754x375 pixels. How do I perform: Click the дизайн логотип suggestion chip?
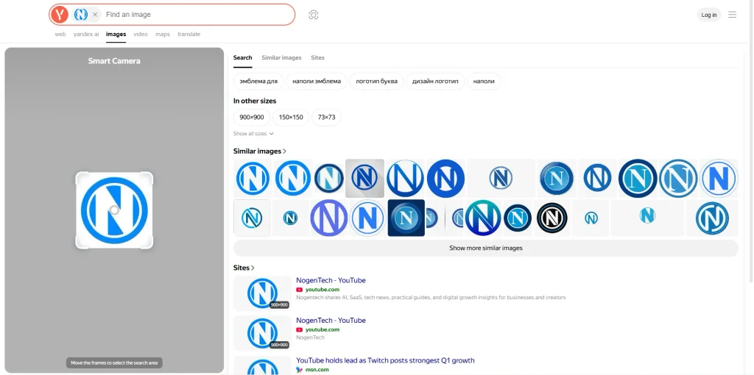tap(435, 81)
